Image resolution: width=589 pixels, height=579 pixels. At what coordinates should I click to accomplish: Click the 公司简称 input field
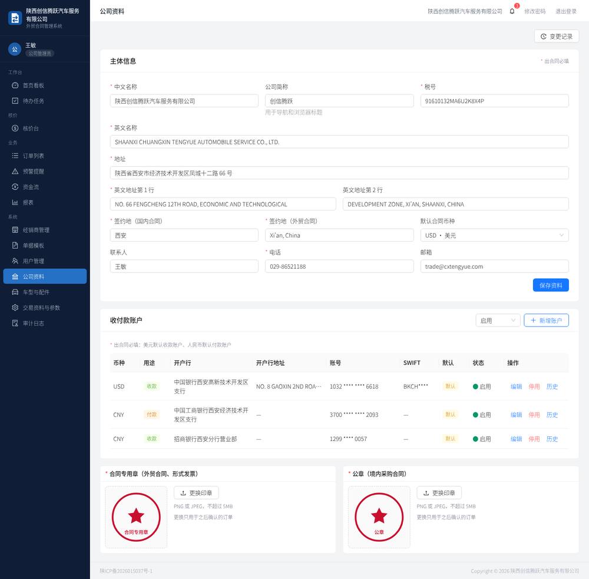point(339,101)
